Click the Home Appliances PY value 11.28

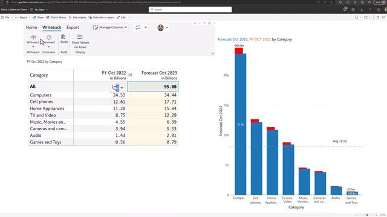(x=119, y=108)
